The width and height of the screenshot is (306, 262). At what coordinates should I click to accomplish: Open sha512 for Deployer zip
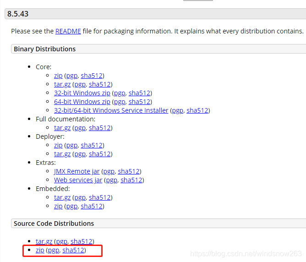click(x=92, y=145)
